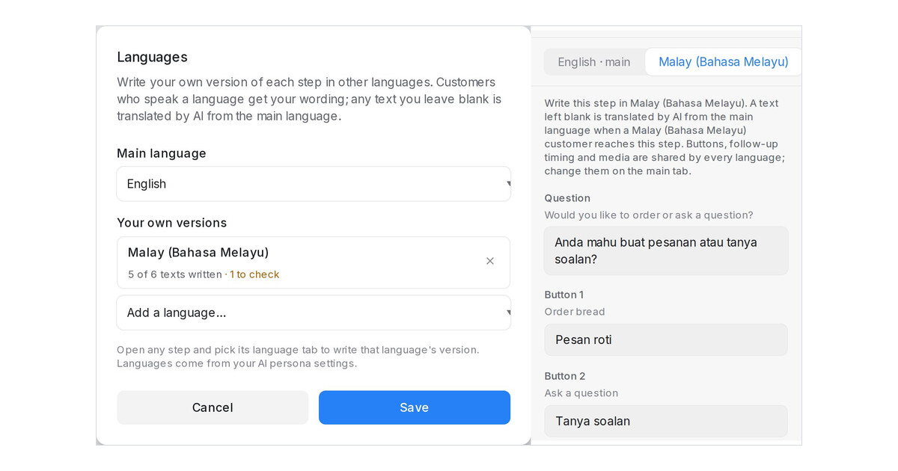The width and height of the screenshot is (898, 471).
Task: Select the Malay (Bahasa Melayu) tab
Action: tap(723, 62)
